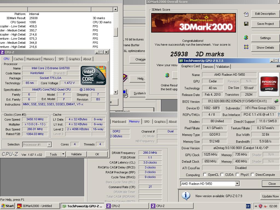The height and width of the screenshot is (210, 280).
Task: Open TechPowerUp GPU-Z taskbar item
Action: (x=83, y=206)
